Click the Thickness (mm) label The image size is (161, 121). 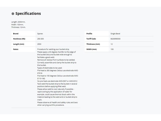[93, 44]
